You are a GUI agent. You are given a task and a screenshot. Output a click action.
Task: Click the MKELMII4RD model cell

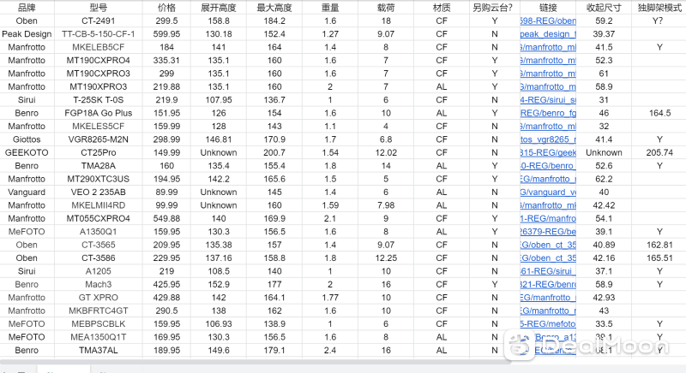[x=99, y=205]
